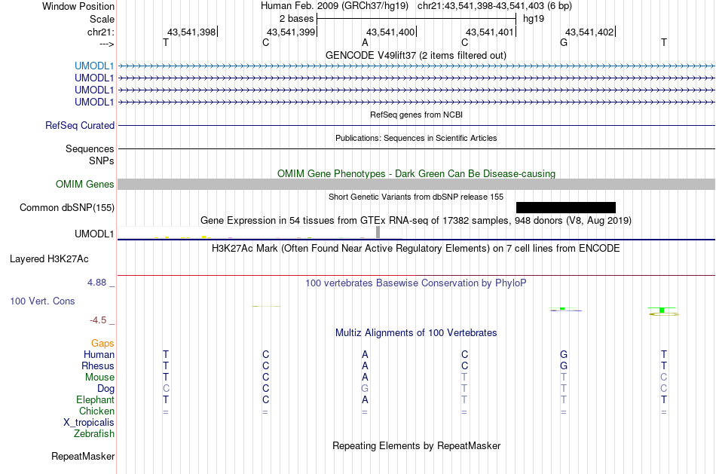This screenshot has width=716, height=474.
Task: Click the 'RefSeq genes from NCBI' title
Action: pos(417,115)
